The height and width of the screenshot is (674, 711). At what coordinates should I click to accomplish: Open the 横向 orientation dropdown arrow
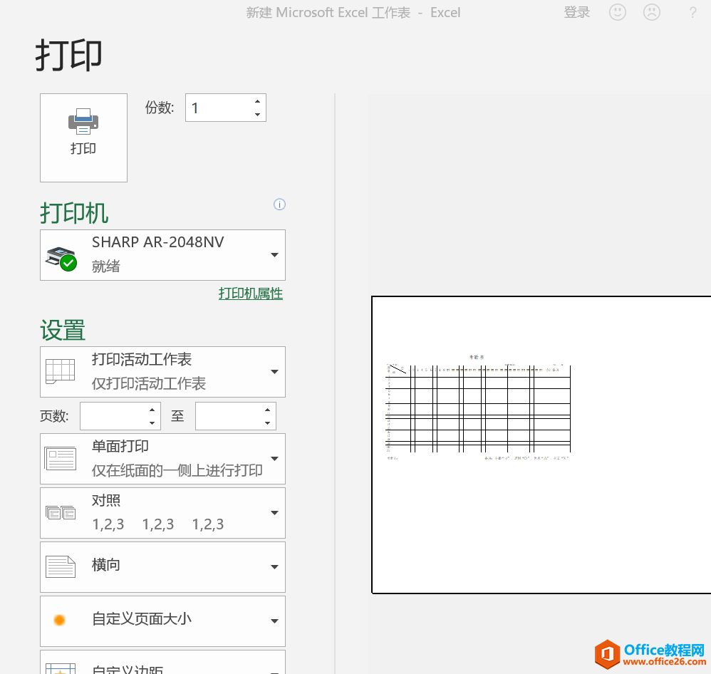coord(274,566)
